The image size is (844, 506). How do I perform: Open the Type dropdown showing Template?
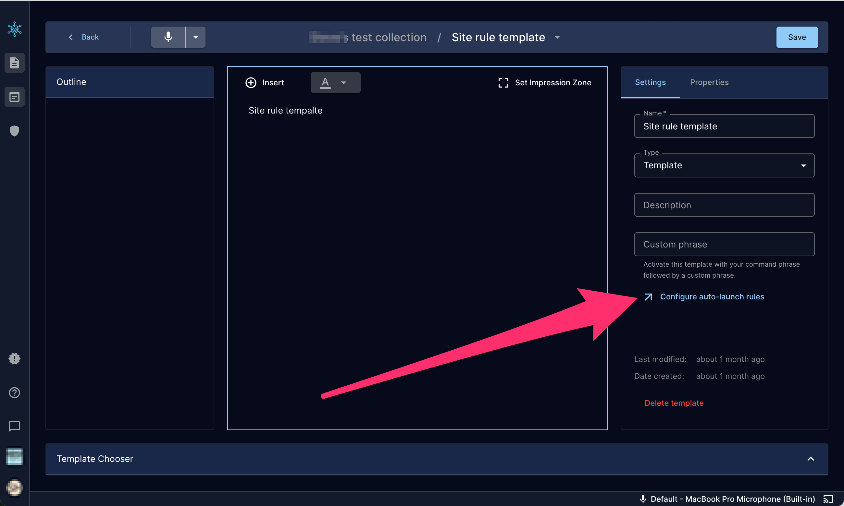pos(724,165)
